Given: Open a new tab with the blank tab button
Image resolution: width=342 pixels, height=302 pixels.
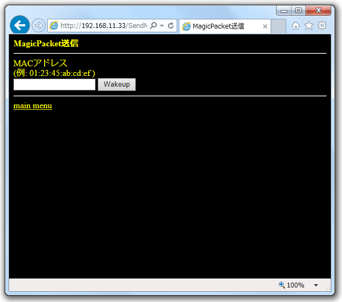Looking at the screenshot, I should [x=278, y=26].
